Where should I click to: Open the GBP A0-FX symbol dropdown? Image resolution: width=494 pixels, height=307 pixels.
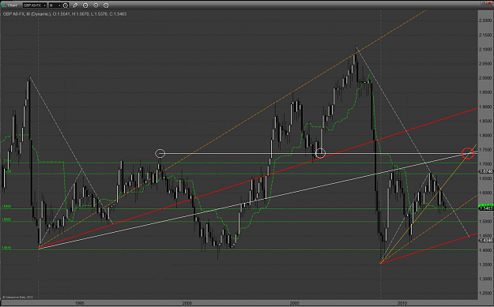[x=35, y=6]
